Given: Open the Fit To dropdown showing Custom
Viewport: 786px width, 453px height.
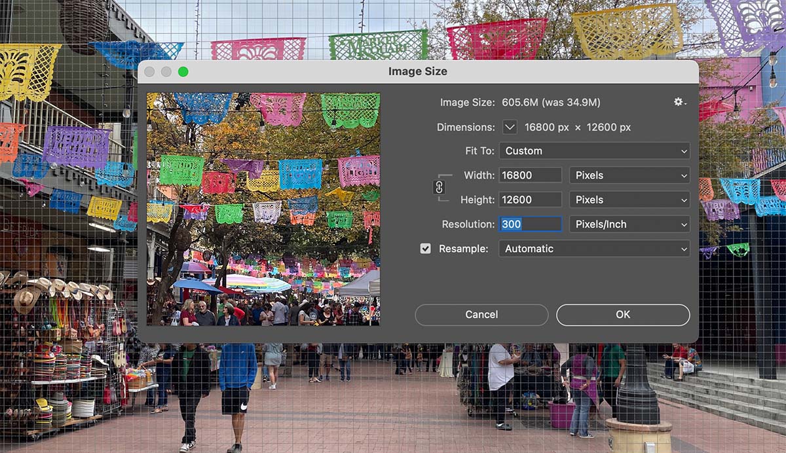Looking at the screenshot, I should pyautogui.click(x=593, y=151).
